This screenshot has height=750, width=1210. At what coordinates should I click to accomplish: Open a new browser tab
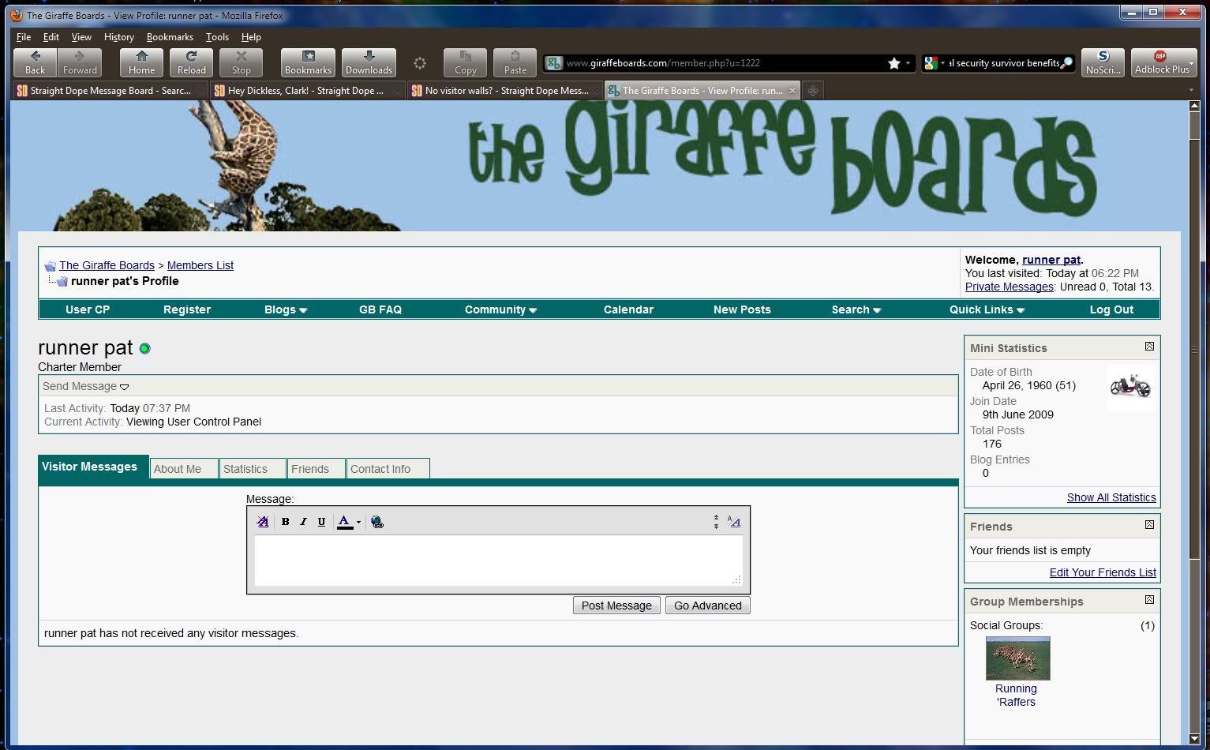click(812, 91)
